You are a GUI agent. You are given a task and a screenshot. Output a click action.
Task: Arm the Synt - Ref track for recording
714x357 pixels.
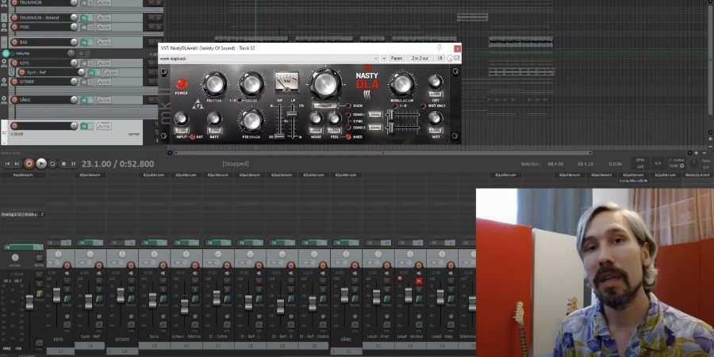[x=21, y=72]
